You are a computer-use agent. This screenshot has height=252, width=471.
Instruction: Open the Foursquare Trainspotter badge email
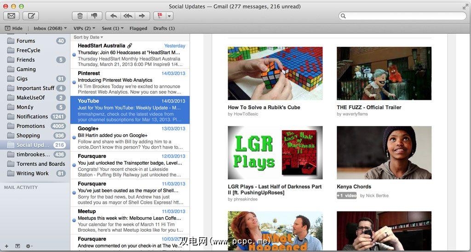pos(130,165)
